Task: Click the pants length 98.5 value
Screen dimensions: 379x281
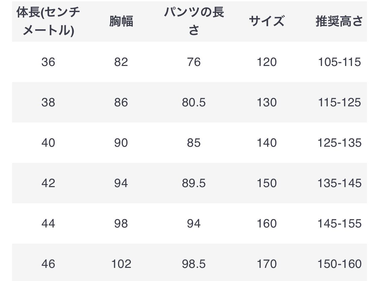Action: (x=194, y=264)
